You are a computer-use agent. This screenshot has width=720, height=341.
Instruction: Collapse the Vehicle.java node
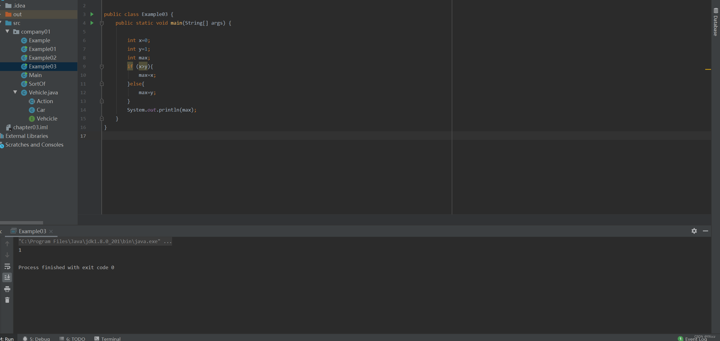(x=15, y=92)
